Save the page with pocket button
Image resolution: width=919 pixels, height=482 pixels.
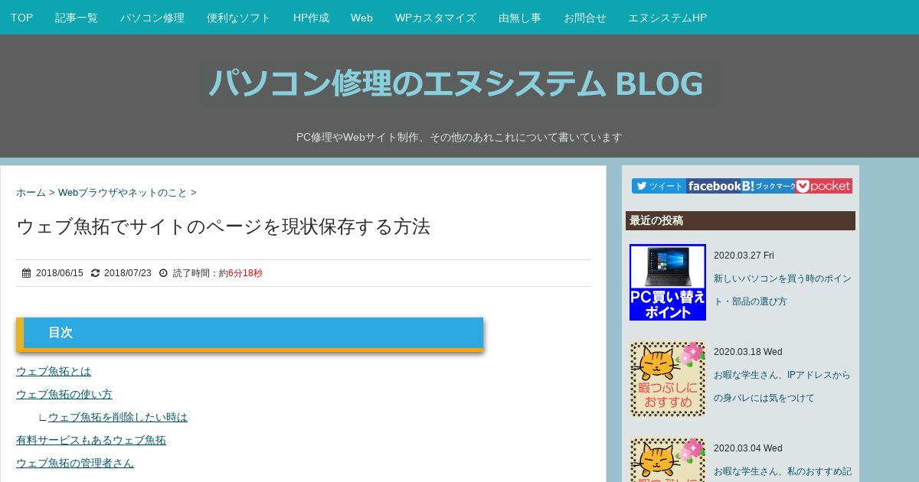[824, 186]
